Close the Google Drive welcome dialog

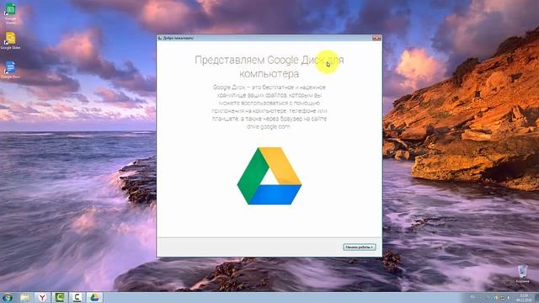click(376, 38)
